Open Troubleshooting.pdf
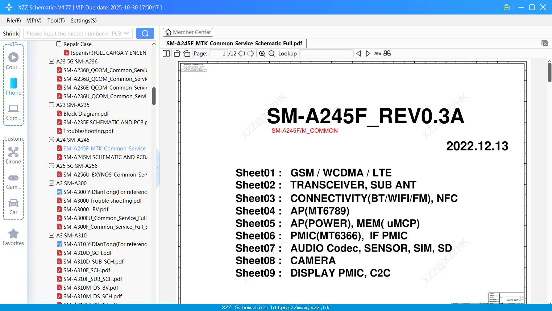The width and height of the screenshot is (552, 311). [x=85, y=131]
